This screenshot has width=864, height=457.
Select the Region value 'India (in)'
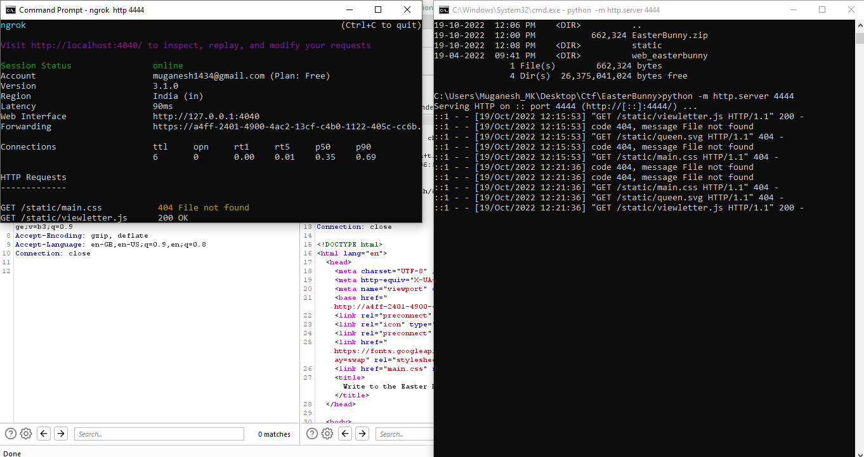coord(178,96)
